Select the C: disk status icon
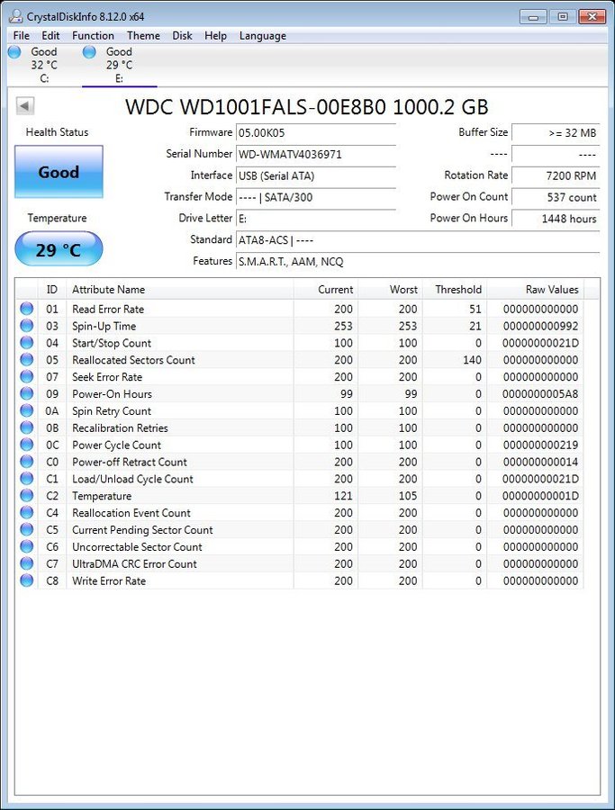615x810 pixels. (14, 51)
